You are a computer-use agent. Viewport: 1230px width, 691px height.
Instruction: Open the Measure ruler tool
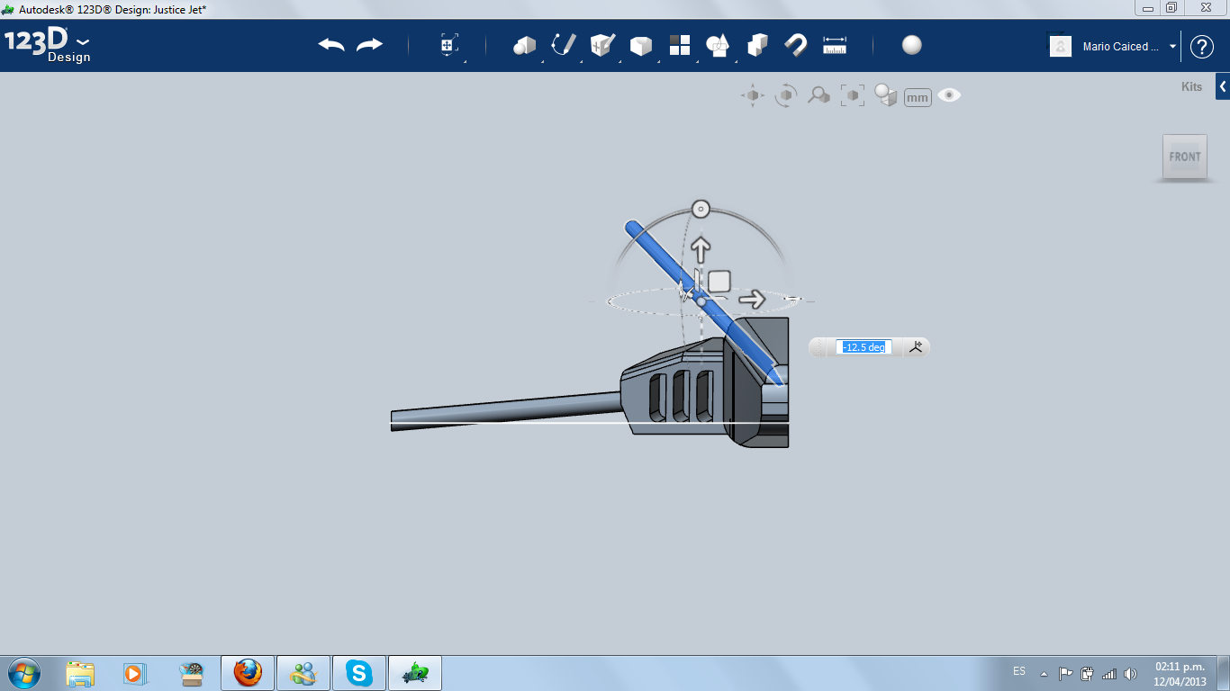coord(835,45)
